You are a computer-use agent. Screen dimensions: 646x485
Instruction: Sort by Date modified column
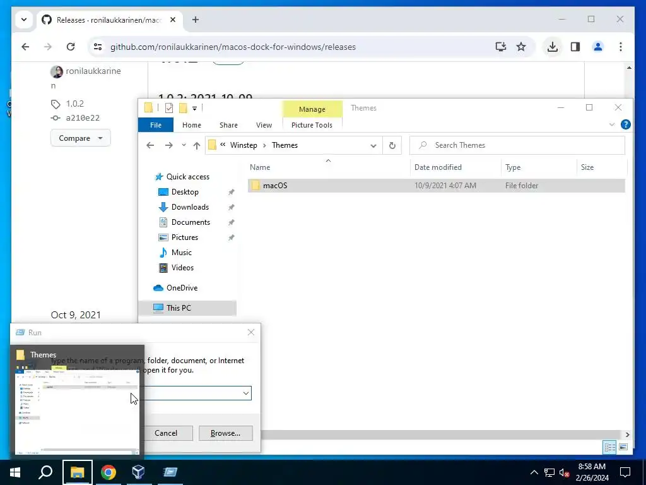click(455, 167)
